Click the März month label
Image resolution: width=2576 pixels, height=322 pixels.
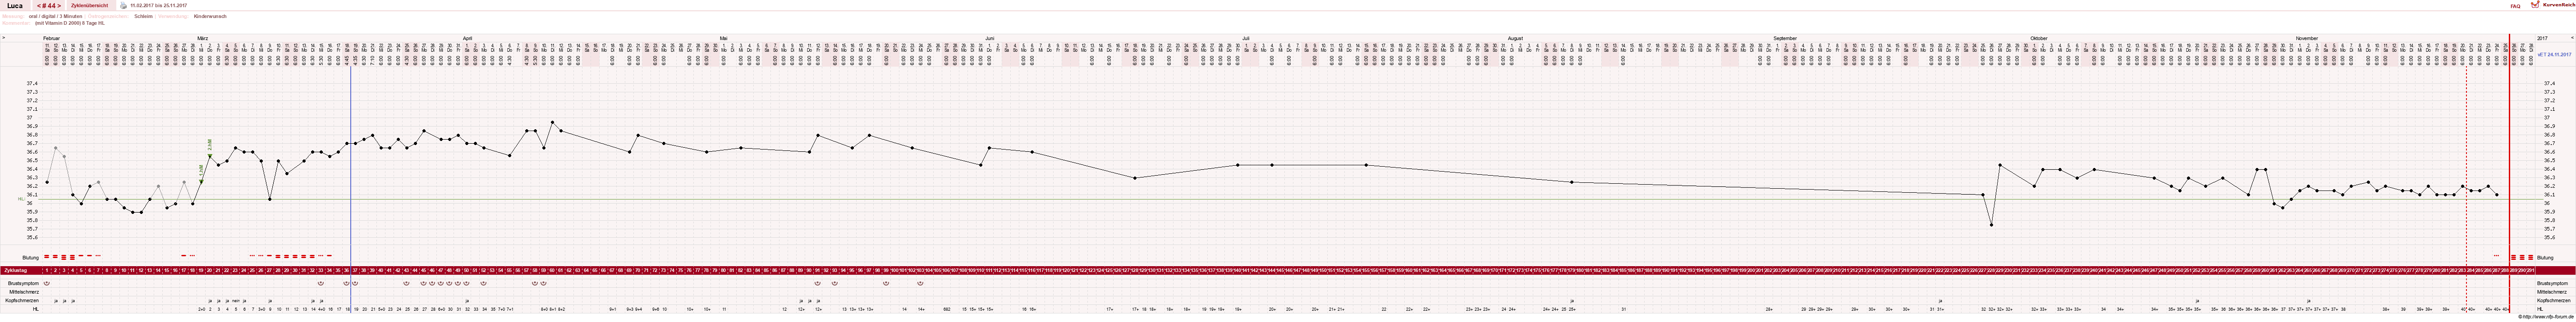pos(202,38)
